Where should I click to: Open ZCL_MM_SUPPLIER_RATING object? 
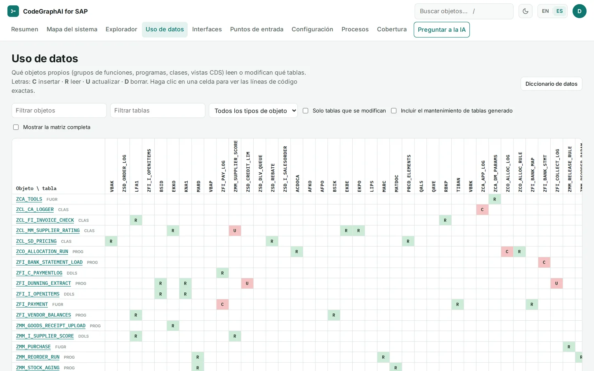click(48, 230)
